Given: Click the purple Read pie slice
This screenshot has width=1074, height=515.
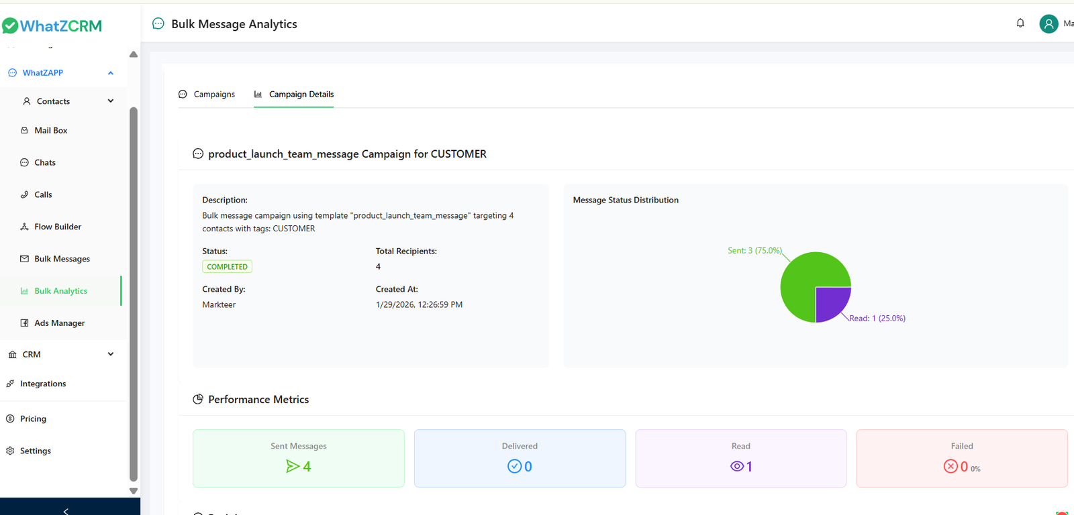Looking at the screenshot, I should [x=830, y=302].
